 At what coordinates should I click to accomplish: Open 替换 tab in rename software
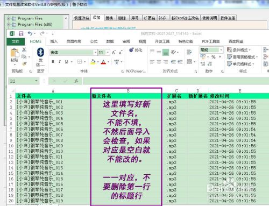coord(109,18)
